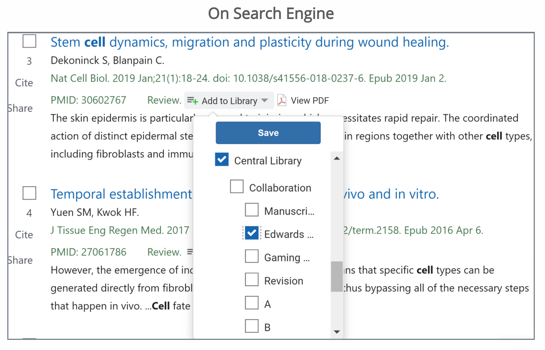Tick the Manuscri... folder checkbox

point(252,210)
